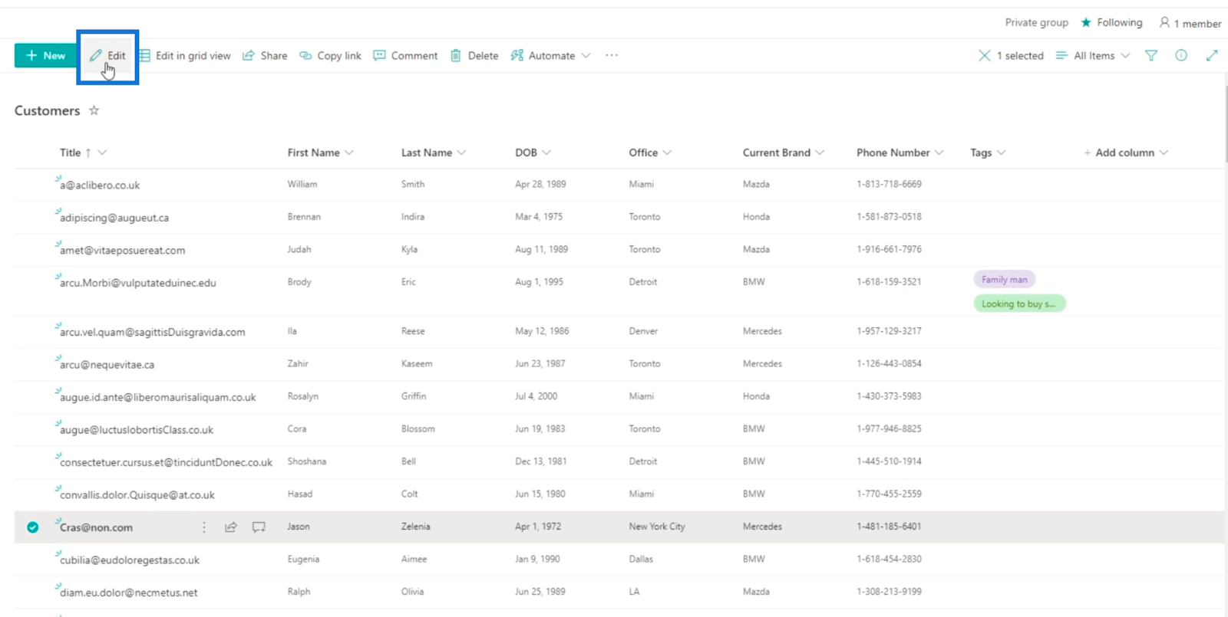The height and width of the screenshot is (617, 1228).
Task: Click share icon on Cras@non.com row
Action: point(231,527)
